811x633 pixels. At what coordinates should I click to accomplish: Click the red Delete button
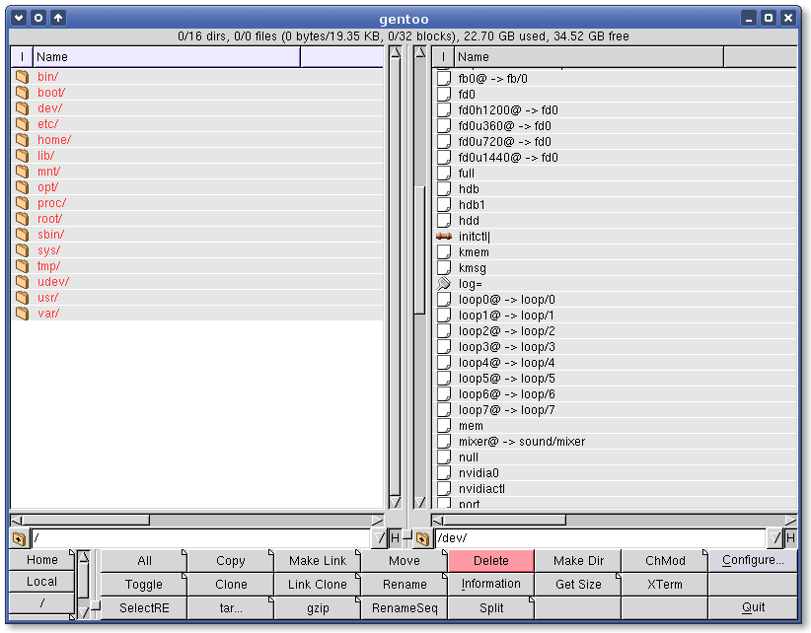pos(490,561)
